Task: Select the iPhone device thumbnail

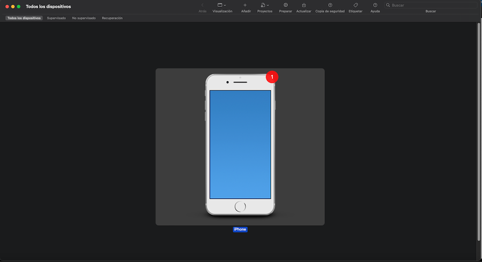Action: (240, 145)
